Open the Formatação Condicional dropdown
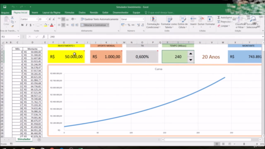265x149 pixels. tap(153, 22)
